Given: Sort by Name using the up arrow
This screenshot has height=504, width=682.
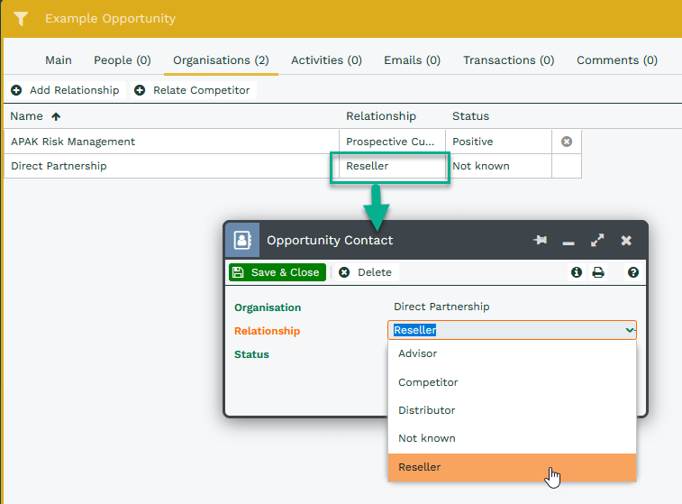Looking at the screenshot, I should coord(56,116).
